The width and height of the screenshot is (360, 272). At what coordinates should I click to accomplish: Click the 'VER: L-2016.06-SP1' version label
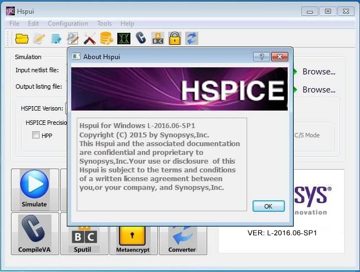coord(282,233)
